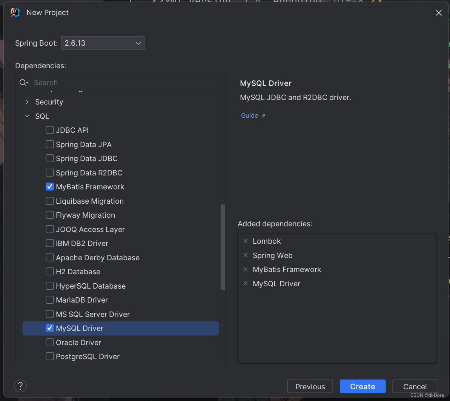This screenshot has width=450, height=401.
Task: Remove MyBatis Framework from added dependencies
Action: point(246,269)
